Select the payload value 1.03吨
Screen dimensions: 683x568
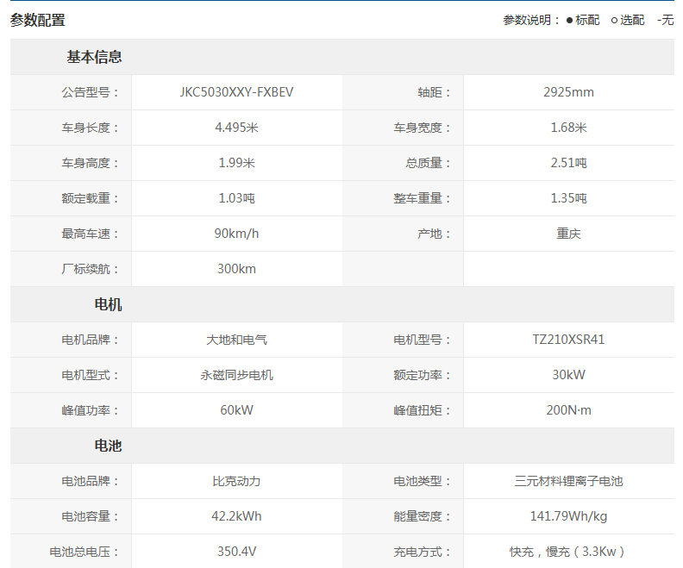pyautogui.click(x=236, y=198)
